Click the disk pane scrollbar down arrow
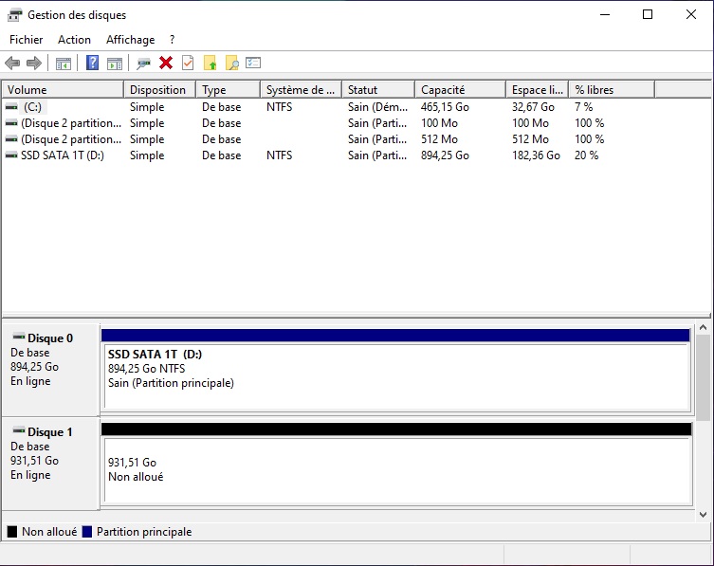The image size is (714, 566). [x=703, y=514]
